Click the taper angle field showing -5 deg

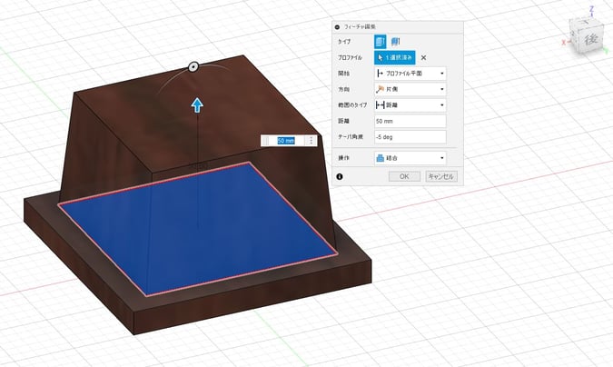tap(410, 137)
